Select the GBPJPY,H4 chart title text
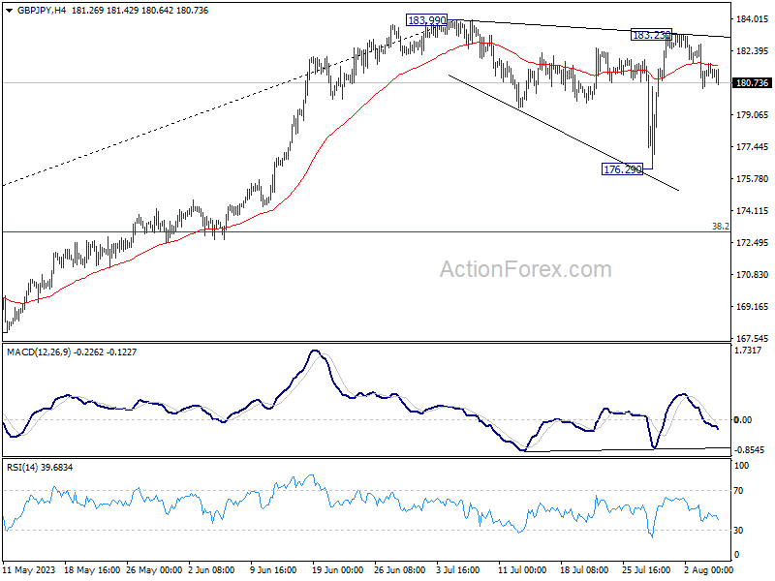 (41, 11)
